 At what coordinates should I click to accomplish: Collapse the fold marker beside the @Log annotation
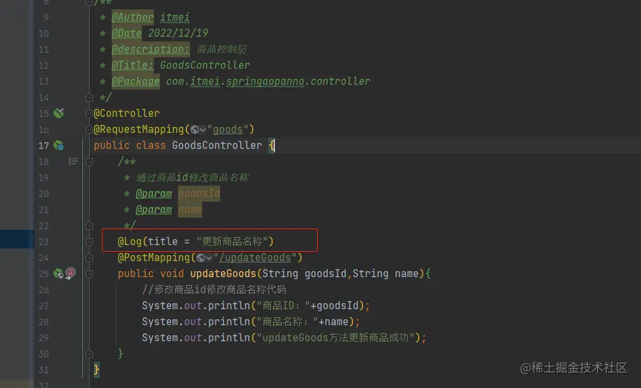pyautogui.click(x=89, y=242)
